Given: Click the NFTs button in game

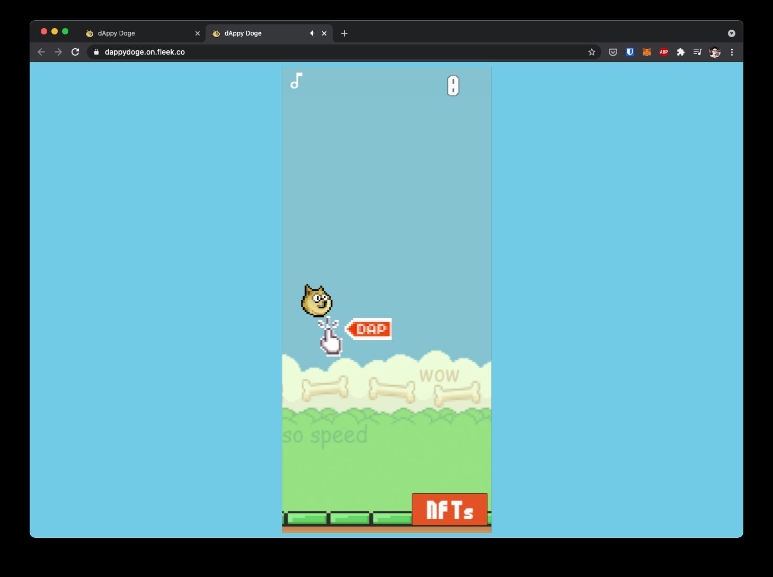Looking at the screenshot, I should pos(449,509).
